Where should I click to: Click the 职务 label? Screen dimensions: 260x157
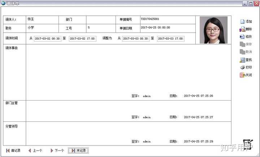click(x=8, y=28)
